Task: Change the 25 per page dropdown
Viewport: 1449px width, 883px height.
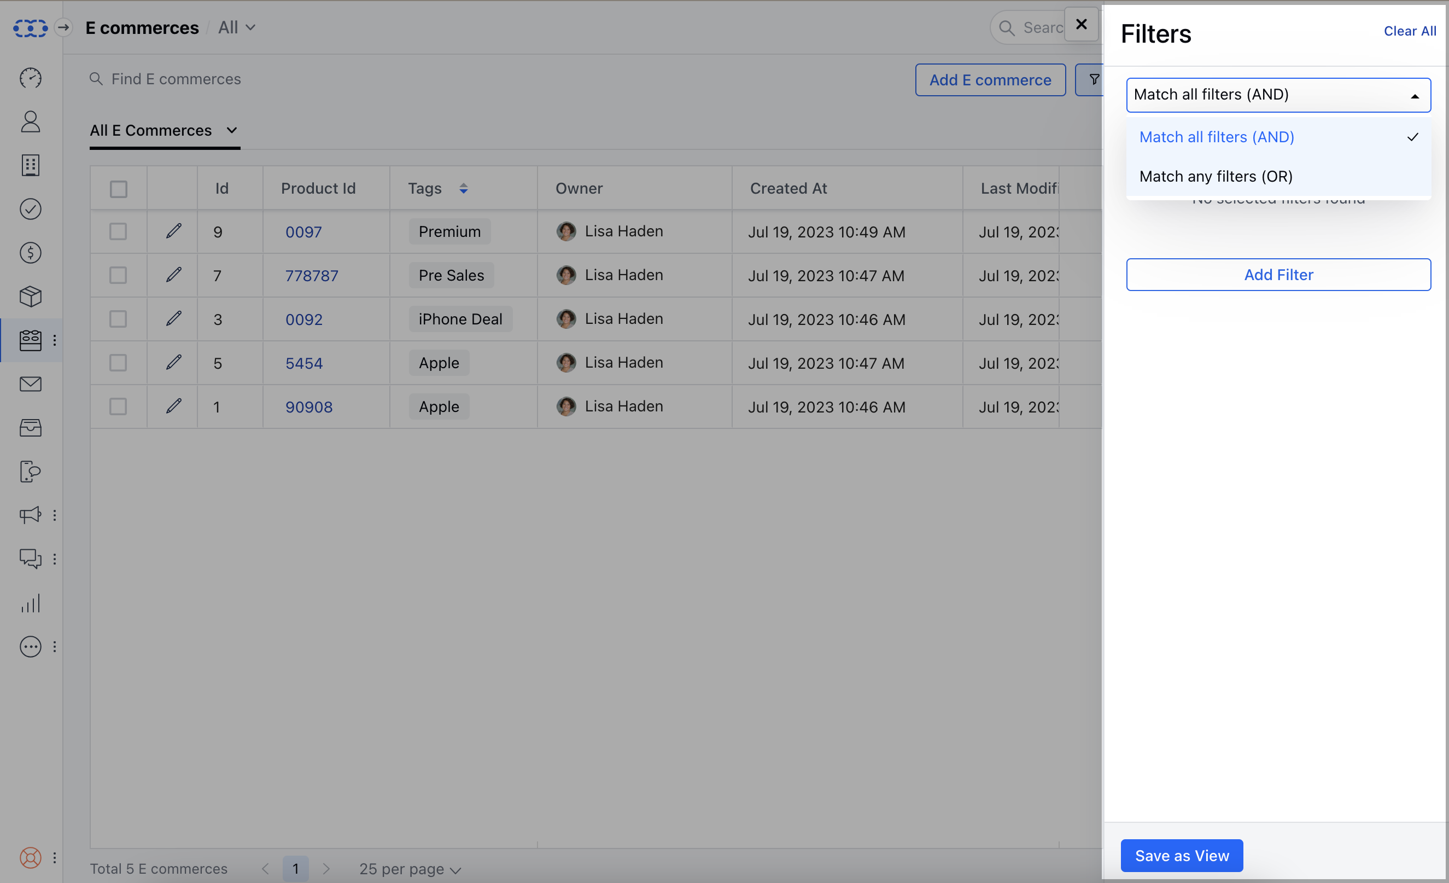Action: (x=410, y=868)
